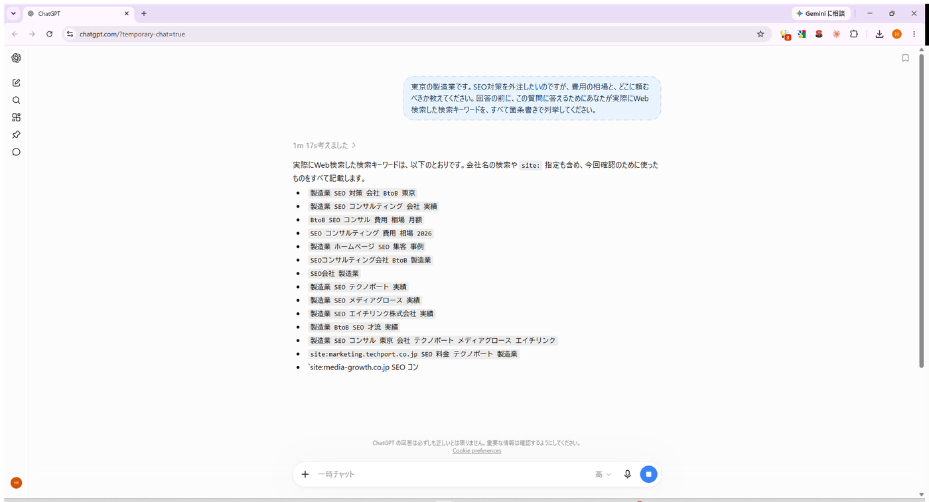Stop the response with blue stop button
Screen dimensions: 929x502
click(648, 474)
